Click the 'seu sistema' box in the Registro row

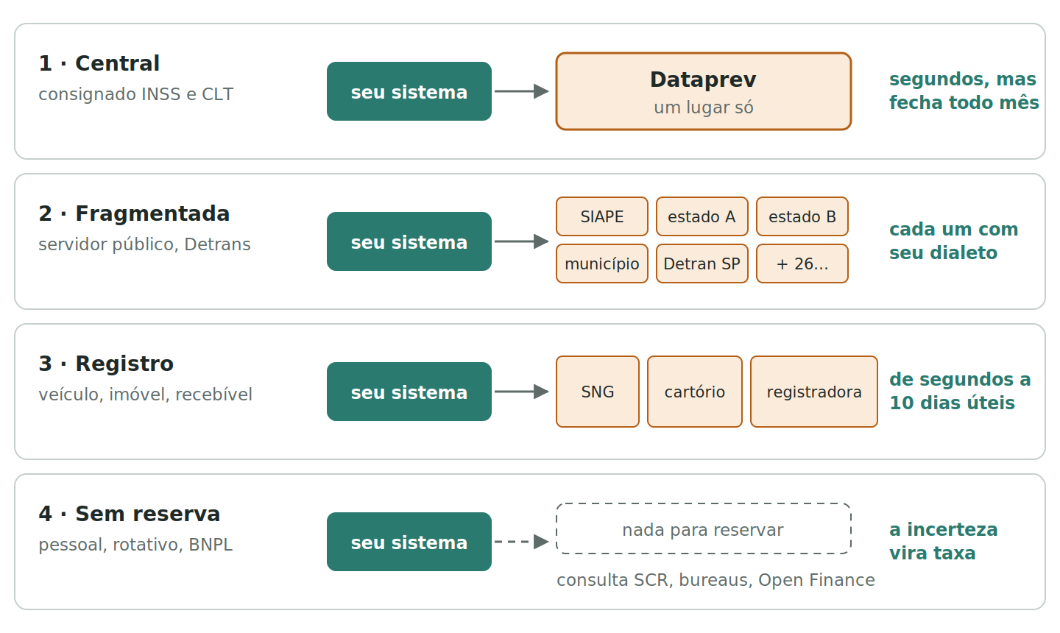(x=409, y=392)
